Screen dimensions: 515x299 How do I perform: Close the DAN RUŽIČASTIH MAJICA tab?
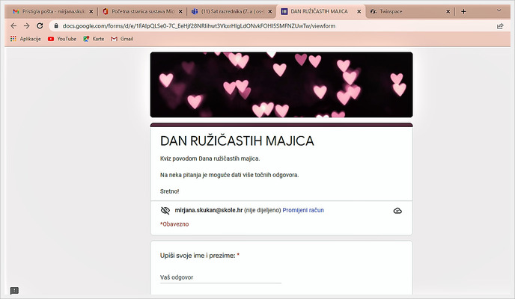click(x=359, y=11)
